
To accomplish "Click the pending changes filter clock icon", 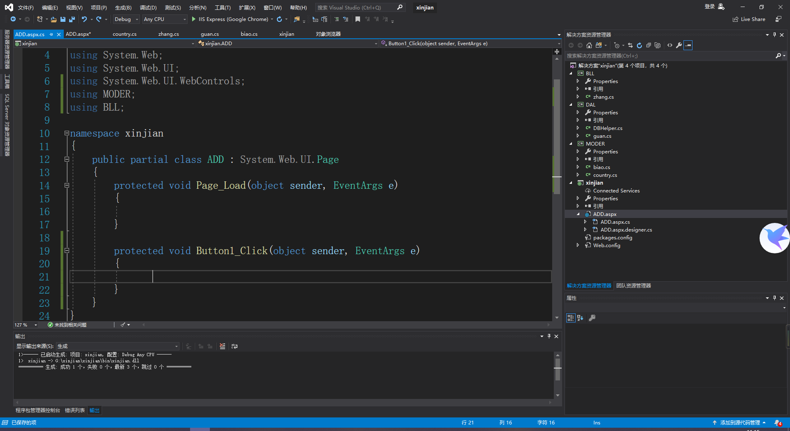I will [616, 45].
